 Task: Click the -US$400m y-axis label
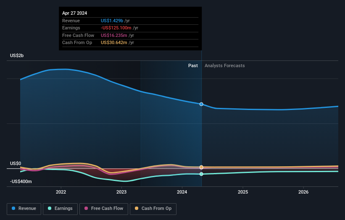(x=21, y=181)
